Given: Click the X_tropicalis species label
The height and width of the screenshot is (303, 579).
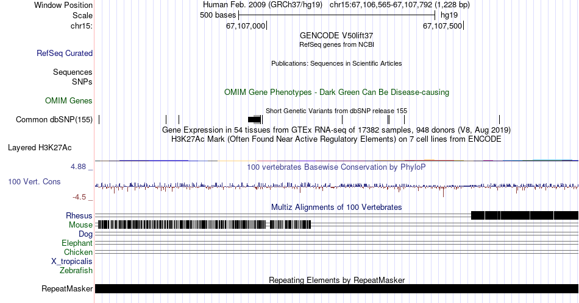Looking at the screenshot, I should pos(72,262).
